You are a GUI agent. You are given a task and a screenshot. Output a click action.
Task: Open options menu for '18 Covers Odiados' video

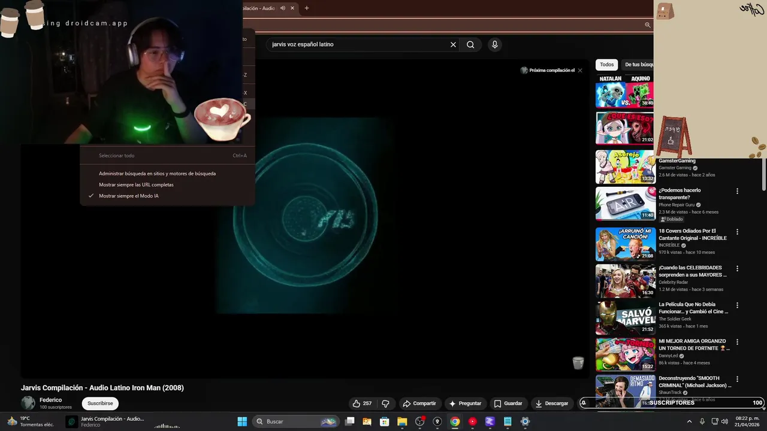point(737,232)
